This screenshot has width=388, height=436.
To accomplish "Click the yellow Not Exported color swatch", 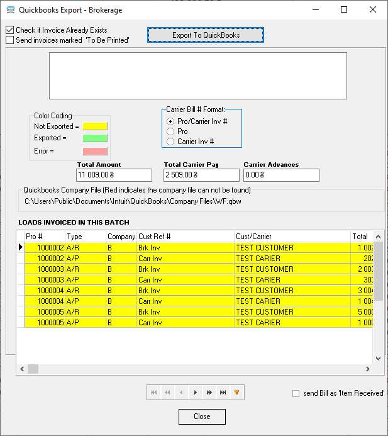I will [94, 126].
